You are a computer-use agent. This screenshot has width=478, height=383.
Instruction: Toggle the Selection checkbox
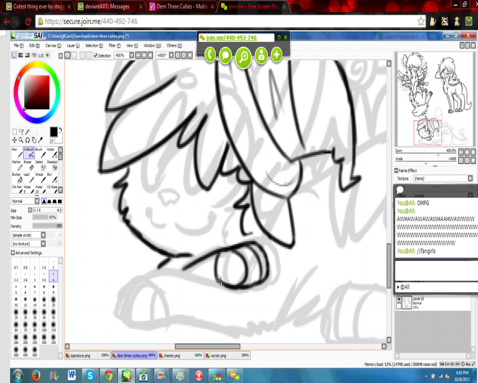coord(96,55)
